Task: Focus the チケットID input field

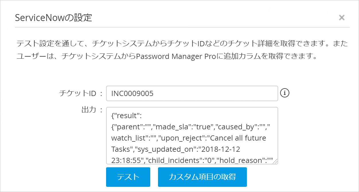Action: click(192, 93)
